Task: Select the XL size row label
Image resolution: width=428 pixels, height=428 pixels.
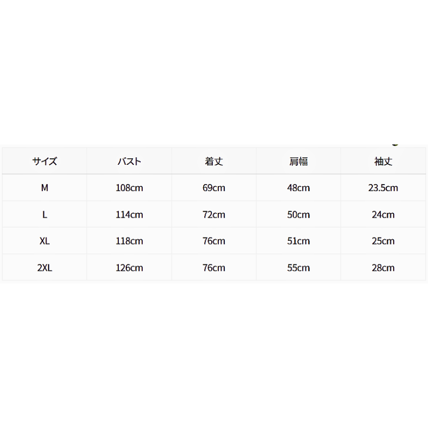Action: [x=44, y=241]
